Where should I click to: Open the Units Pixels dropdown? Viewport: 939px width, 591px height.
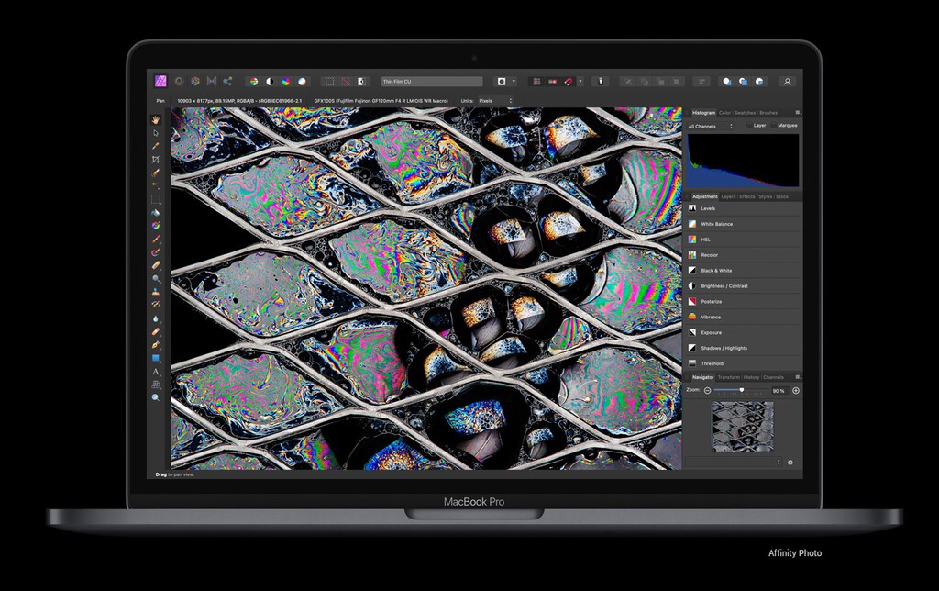coord(494,101)
